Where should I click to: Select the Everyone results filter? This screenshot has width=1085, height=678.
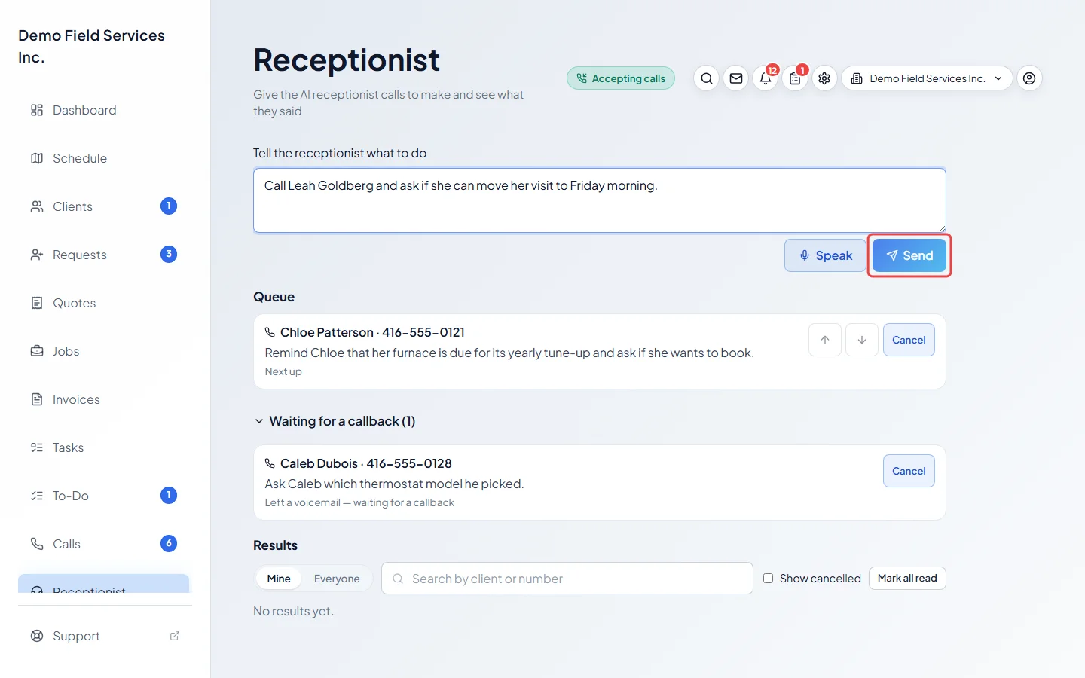[x=337, y=579]
